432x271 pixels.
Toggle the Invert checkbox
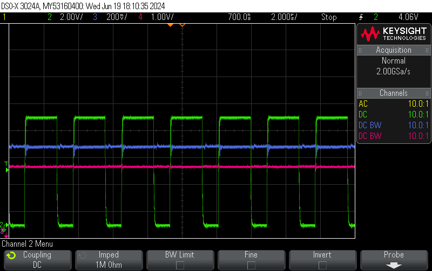pyautogui.click(x=322, y=265)
